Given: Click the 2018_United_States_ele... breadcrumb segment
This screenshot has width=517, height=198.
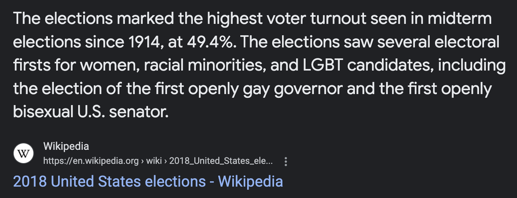Looking at the screenshot, I should pos(221,161).
